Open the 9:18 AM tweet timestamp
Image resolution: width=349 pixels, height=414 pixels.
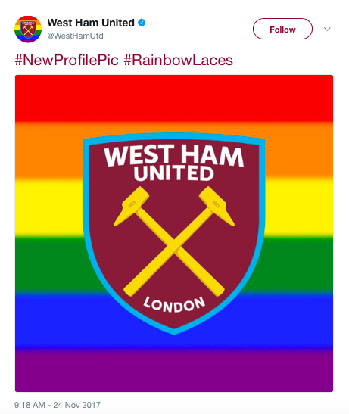coord(30,405)
